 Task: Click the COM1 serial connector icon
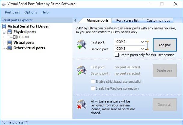tap(15, 37)
